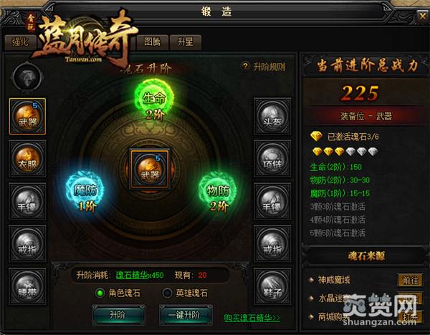430x335 pixels.
Task: Click the green 生命 2阶 soul stone
Action: (x=154, y=100)
